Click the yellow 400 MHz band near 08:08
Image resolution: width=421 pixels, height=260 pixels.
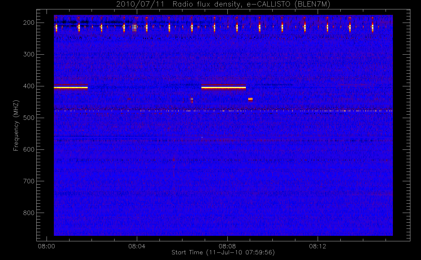click(x=224, y=88)
